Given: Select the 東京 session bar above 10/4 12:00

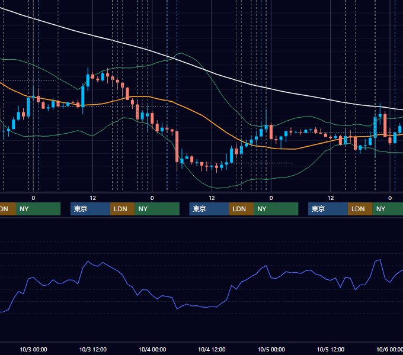Looking at the screenshot, I should tap(209, 209).
